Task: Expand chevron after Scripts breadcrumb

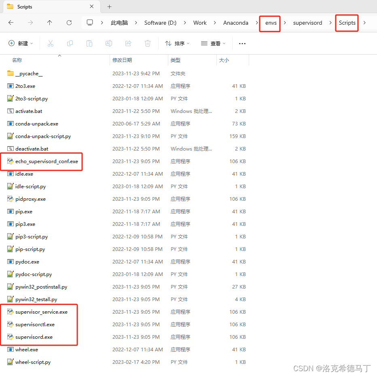Action: pos(364,23)
